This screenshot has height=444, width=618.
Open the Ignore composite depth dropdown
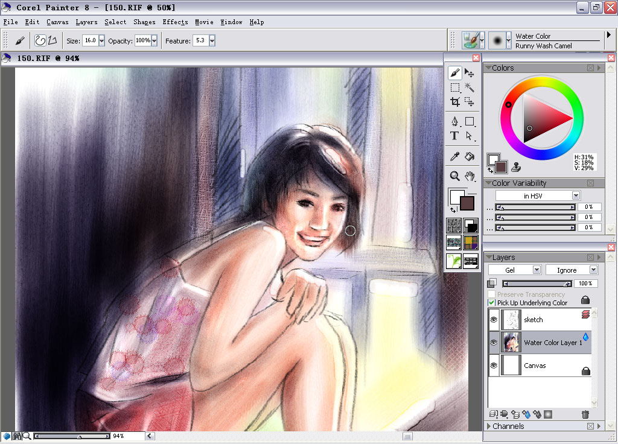(x=593, y=270)
